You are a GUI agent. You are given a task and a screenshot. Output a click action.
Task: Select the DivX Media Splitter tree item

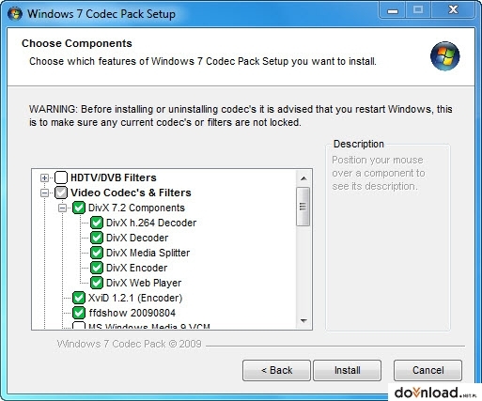point(148,253)
